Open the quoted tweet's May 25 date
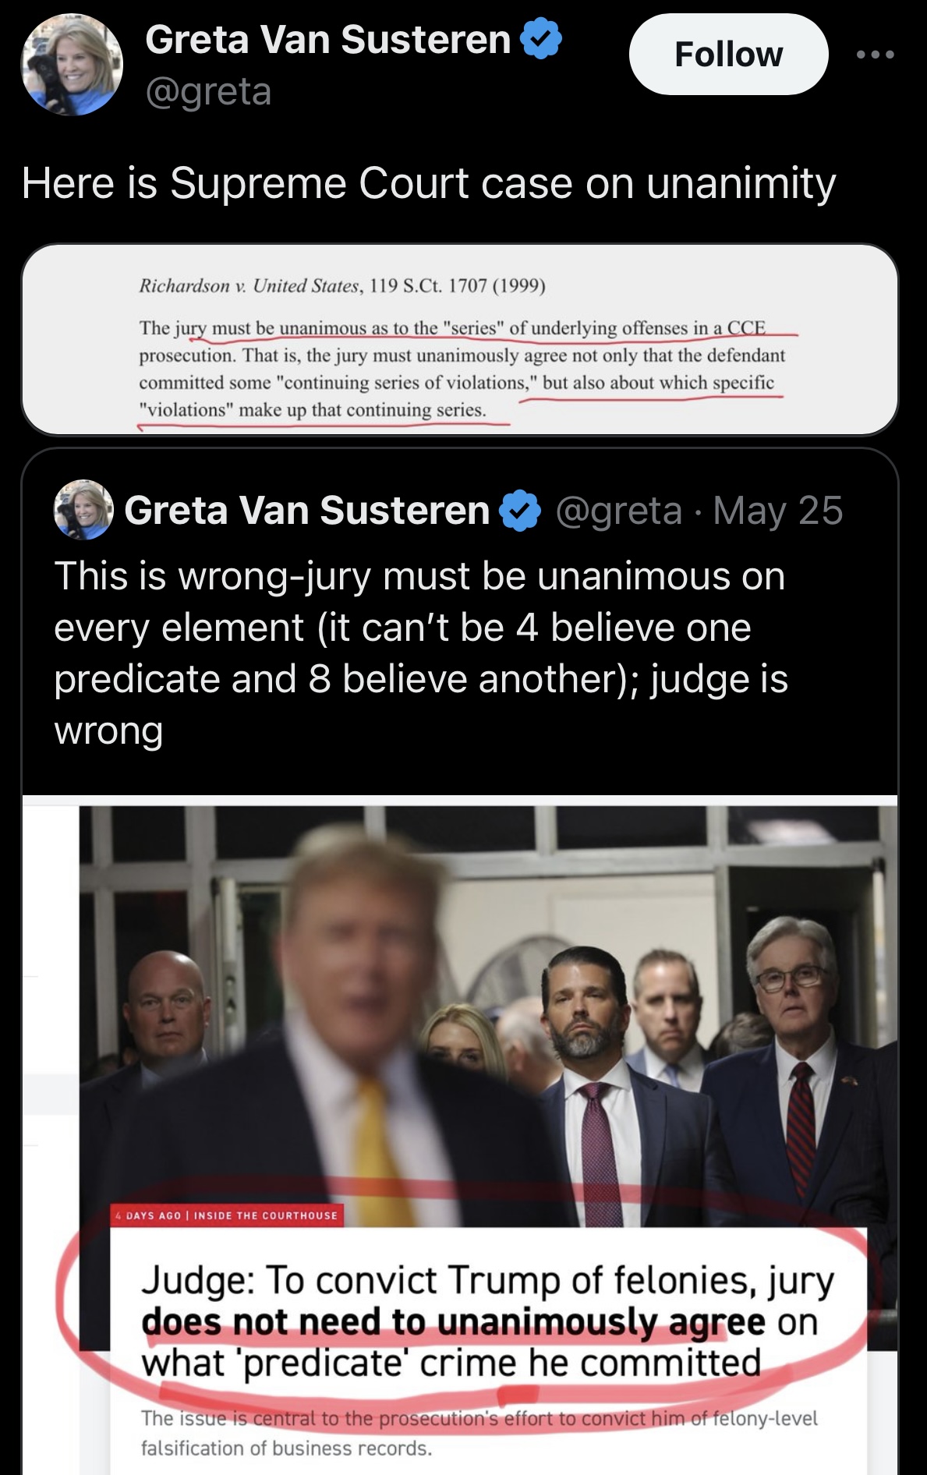927x1475 pixels. pos(778,511)
